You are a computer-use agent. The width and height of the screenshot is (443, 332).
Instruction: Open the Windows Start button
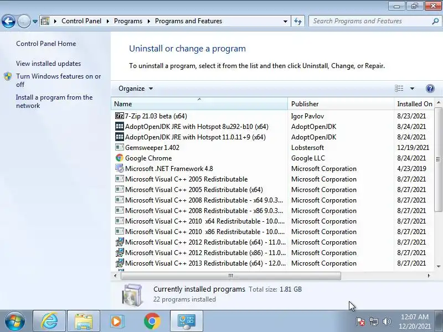pyautogui.click(x=15, y=321)
